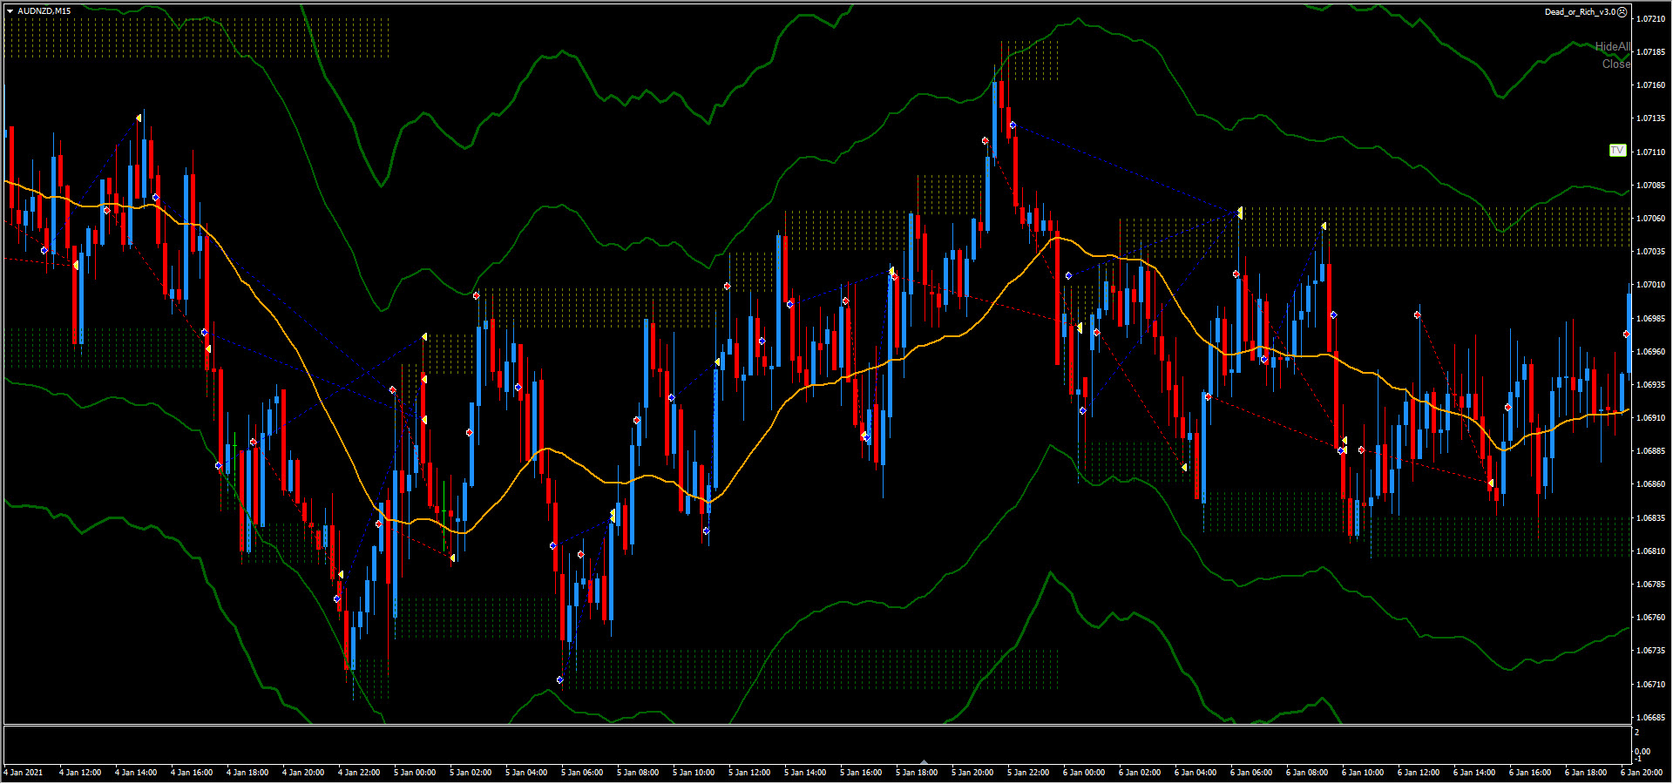This screenshot has width=1673, height=784.
Task: Click the 5 Jan 14:00 time label
Action: pyautogui.click(x=805, y=773)
